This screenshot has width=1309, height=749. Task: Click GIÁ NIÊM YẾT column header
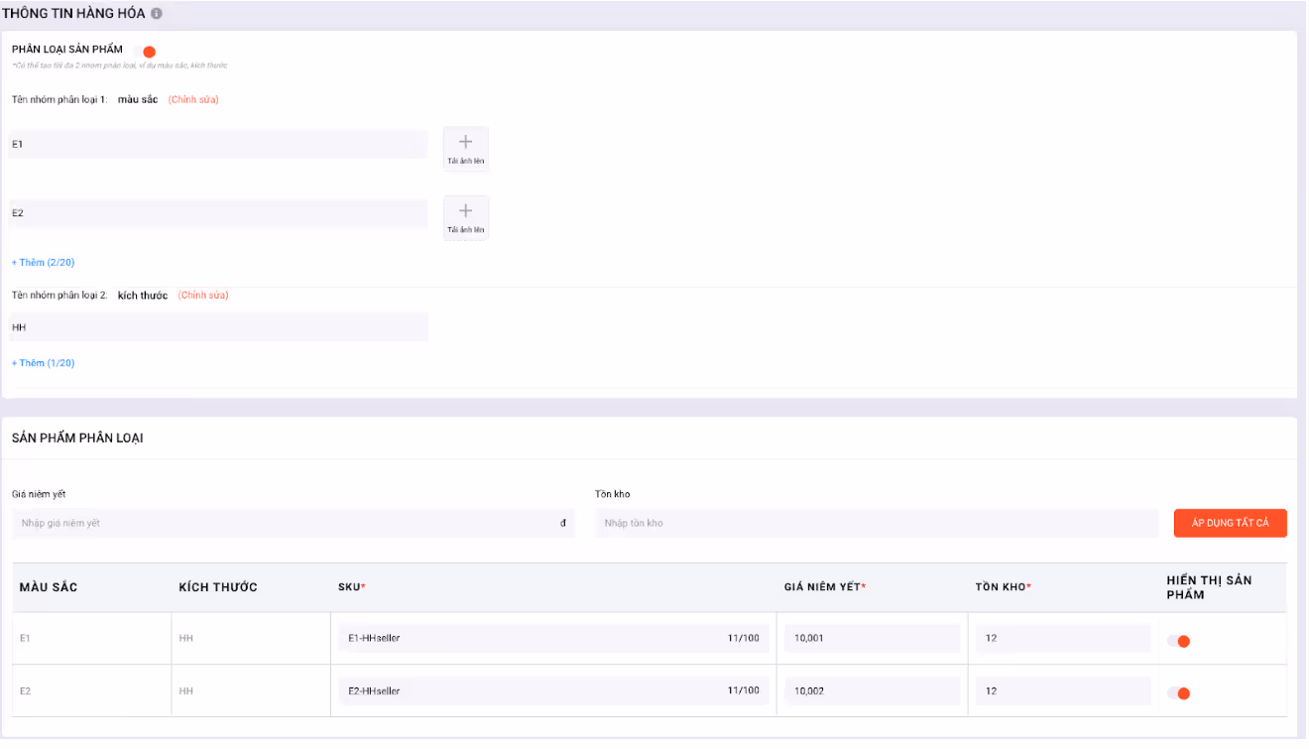click(825, 587)
